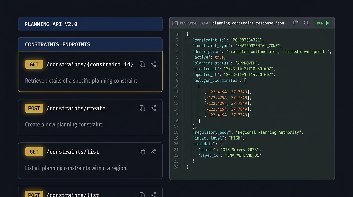Click the POST /constraints/list path text

(73, 195)
